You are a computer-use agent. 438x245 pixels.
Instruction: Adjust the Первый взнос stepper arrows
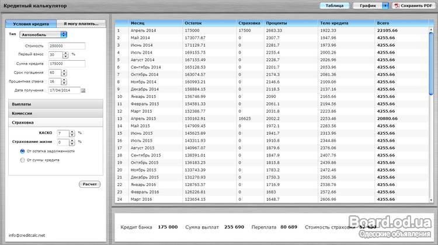[x=65, y=55]
